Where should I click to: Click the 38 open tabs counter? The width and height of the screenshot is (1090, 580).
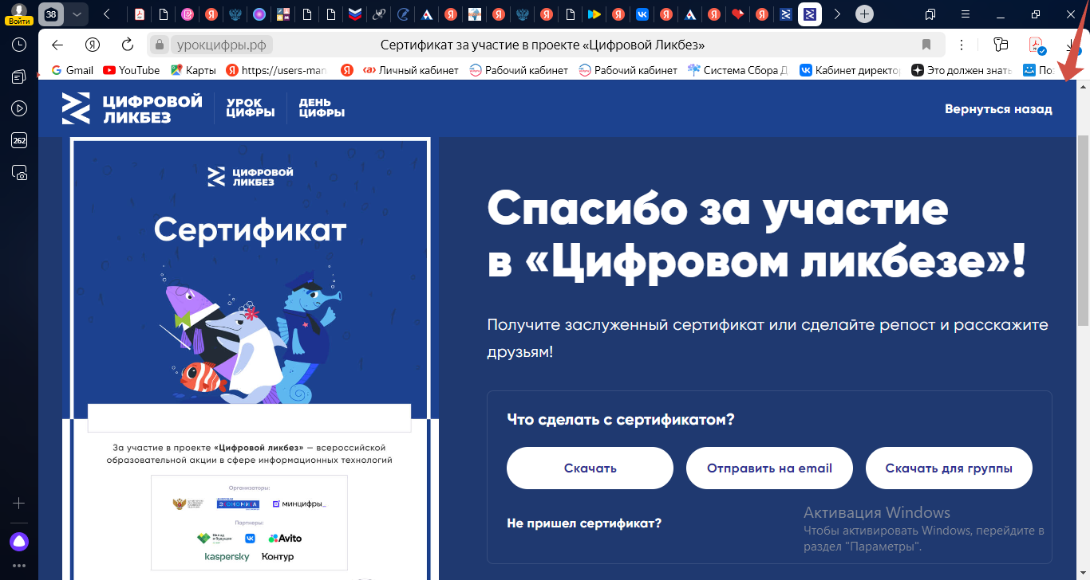coord(51,14)
